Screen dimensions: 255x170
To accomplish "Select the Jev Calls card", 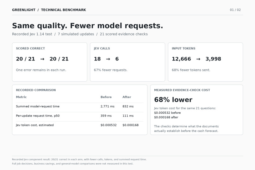I will click(127, 62).
